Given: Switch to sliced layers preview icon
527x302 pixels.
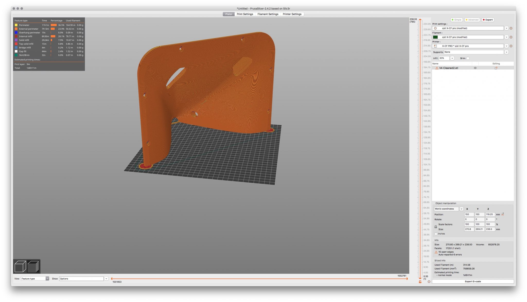Looking at the screenshot, I should pos(33,266).
